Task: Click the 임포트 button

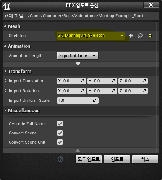Action: coord(117,159)
